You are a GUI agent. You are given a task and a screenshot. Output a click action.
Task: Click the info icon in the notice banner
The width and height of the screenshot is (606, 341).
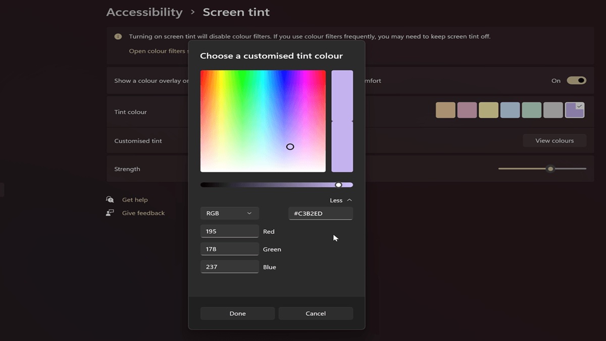118,36
